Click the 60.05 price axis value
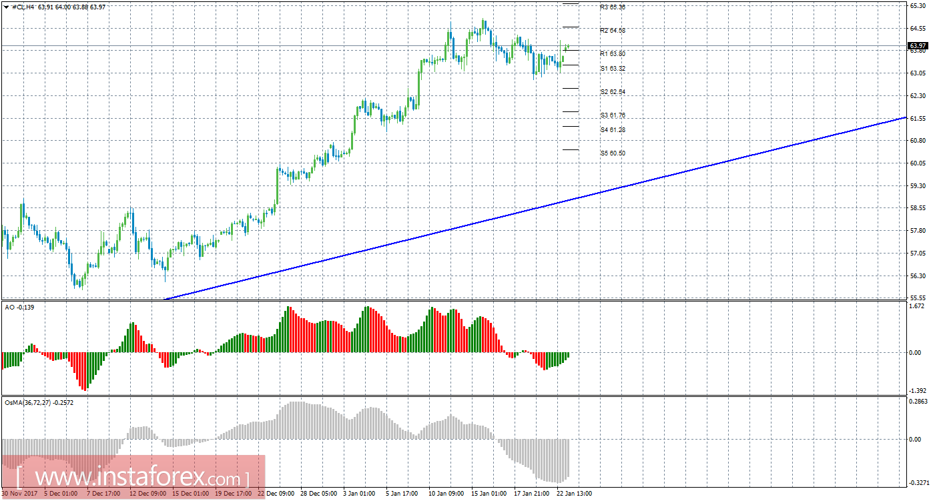Viewport: 933px width, 501px height. point(918,163)
